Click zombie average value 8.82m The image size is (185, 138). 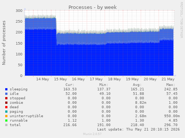coord(141,103)
